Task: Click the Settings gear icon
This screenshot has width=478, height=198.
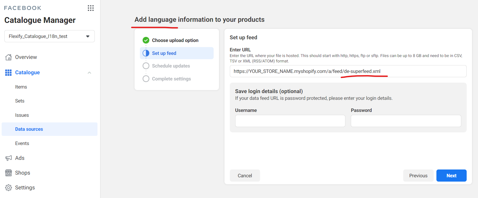Action: 9,188
